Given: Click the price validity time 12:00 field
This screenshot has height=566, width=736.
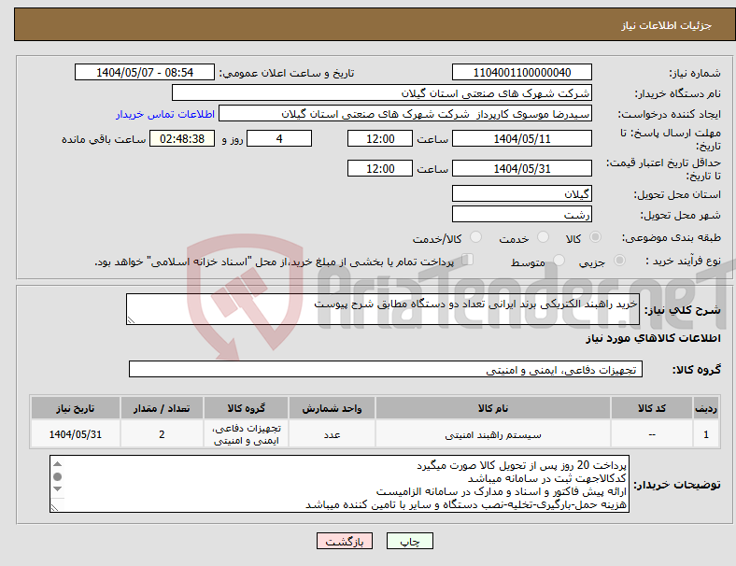Looking at the screenshot, I should 380,168.
